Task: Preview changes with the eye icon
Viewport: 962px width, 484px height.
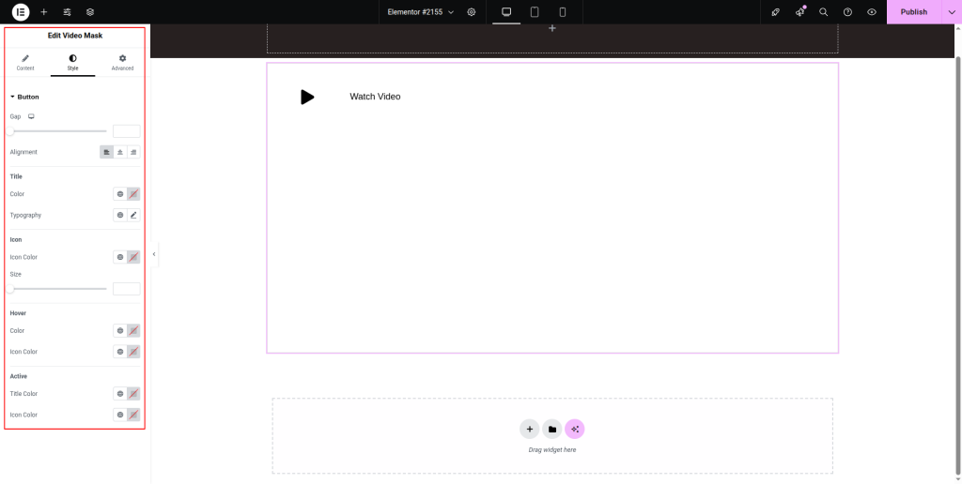Action: [x=872, y=11]
